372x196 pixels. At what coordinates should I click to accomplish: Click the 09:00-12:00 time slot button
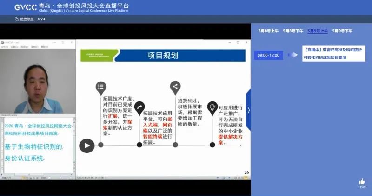[268, 55]
